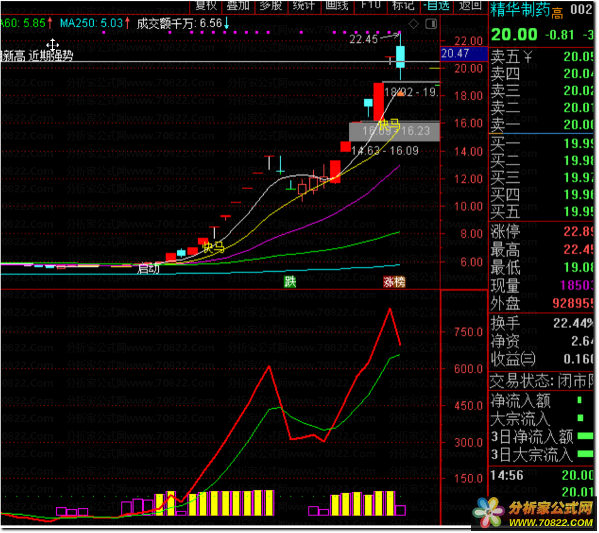Click the 3日大宗流入 row
Viewport: 599px width, 533px height.
coord(542,455)
